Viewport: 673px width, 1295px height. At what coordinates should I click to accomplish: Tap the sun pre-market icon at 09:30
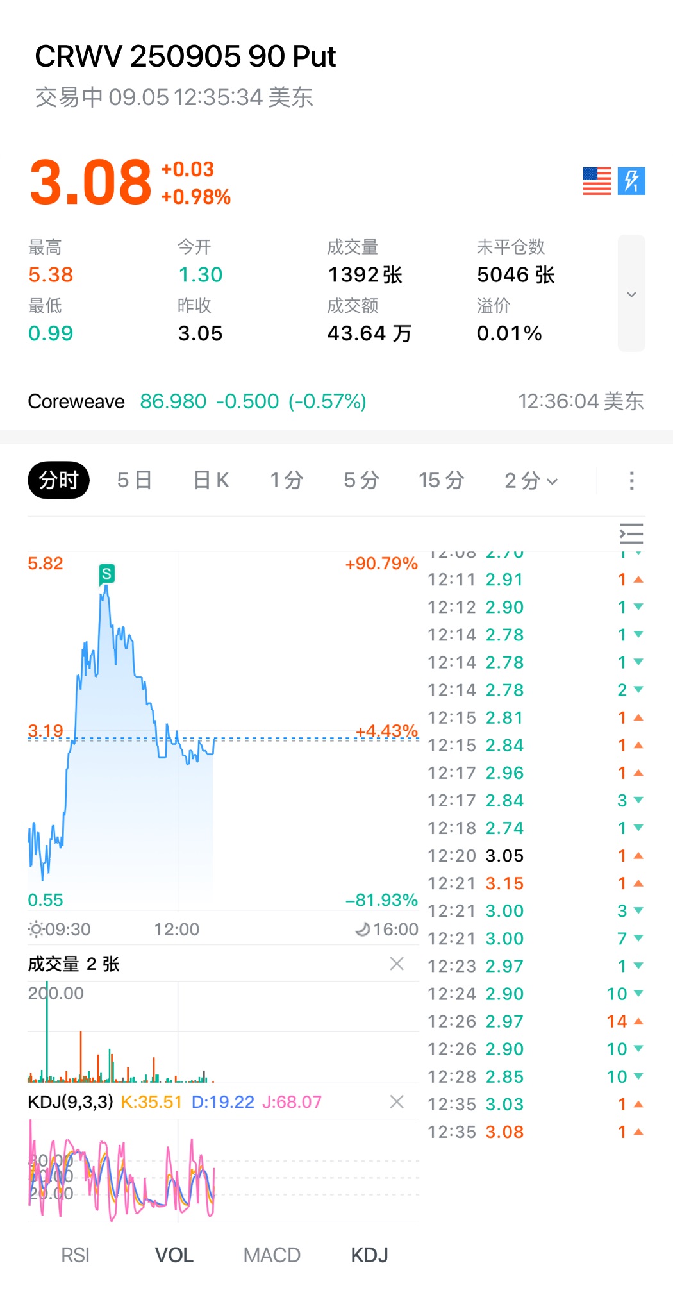[x=36, y=929]
